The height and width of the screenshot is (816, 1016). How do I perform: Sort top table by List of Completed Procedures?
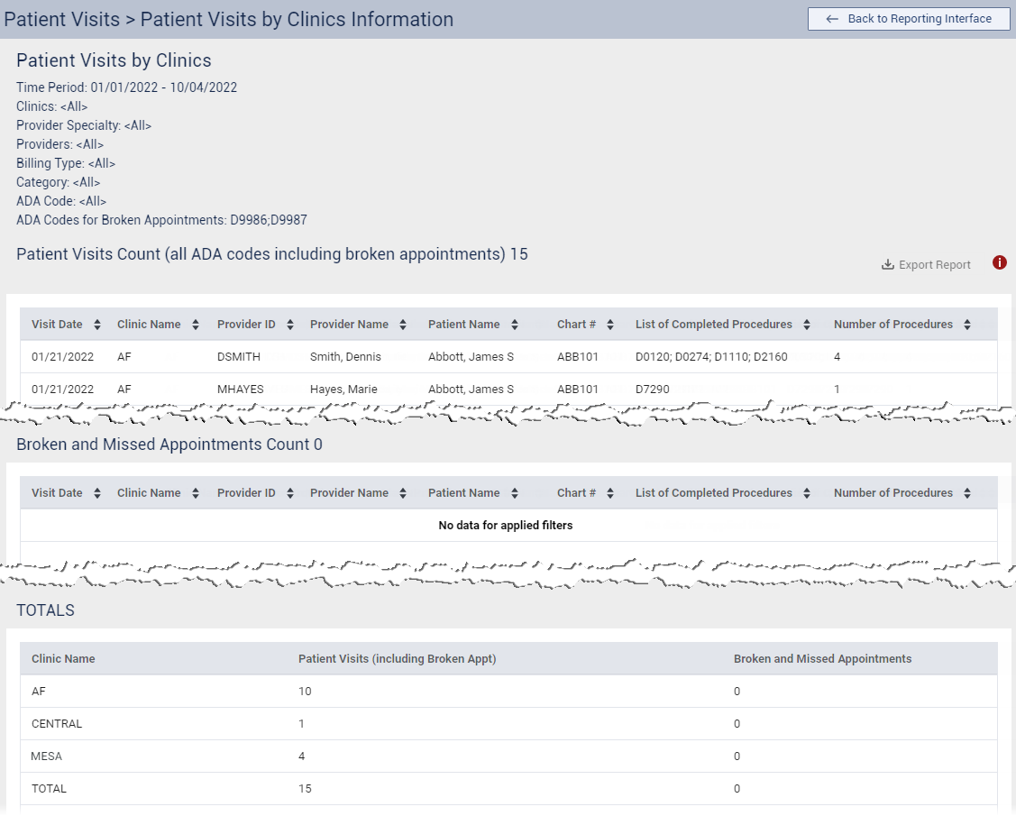(807, 325)
